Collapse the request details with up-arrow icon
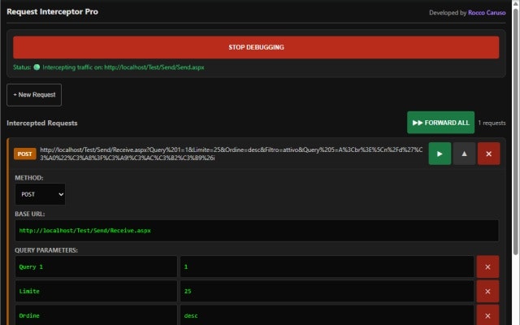This screenshot has width=520, height=325. click(x=464, y=154)
